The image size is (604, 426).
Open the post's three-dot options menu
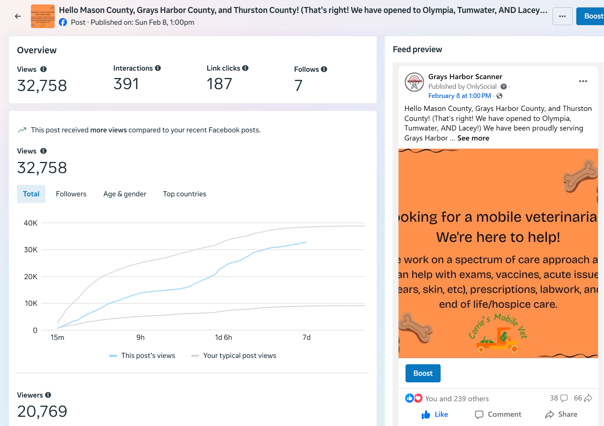(x=583, y=81)
